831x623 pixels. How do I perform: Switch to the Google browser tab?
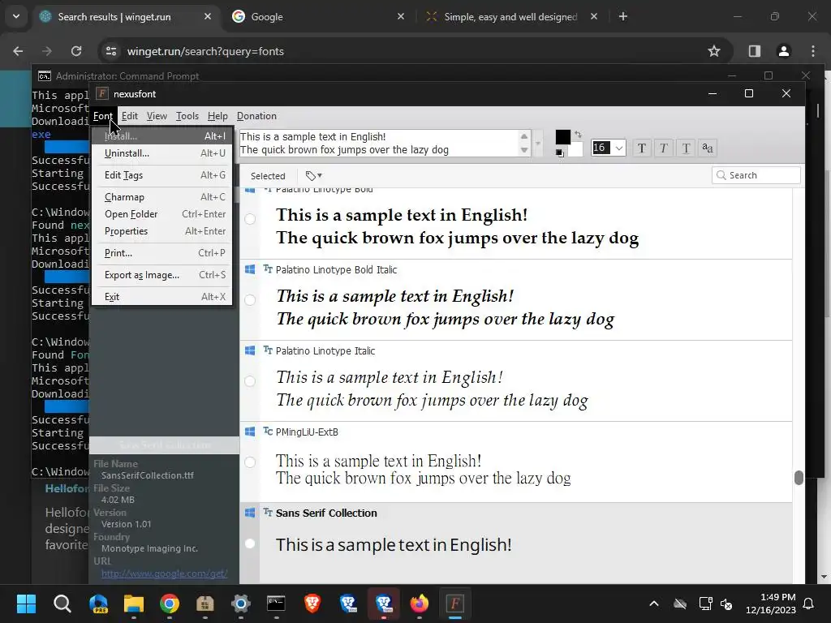click(x=318, y=16)
